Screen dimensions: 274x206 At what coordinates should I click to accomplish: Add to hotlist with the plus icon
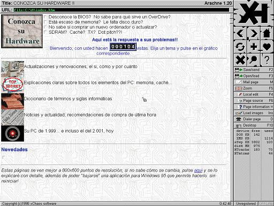pyautogui.click(x=254, y=47)
